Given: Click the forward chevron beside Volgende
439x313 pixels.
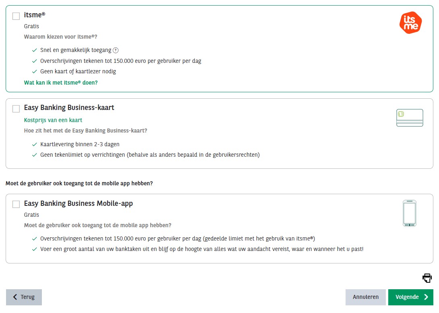Looking at the screenshot, I should point(426,297).
